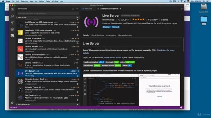Open Spotlight search in the macOS menu bar
This screenshot has width=211, height=118.
[x=204, y=1]
